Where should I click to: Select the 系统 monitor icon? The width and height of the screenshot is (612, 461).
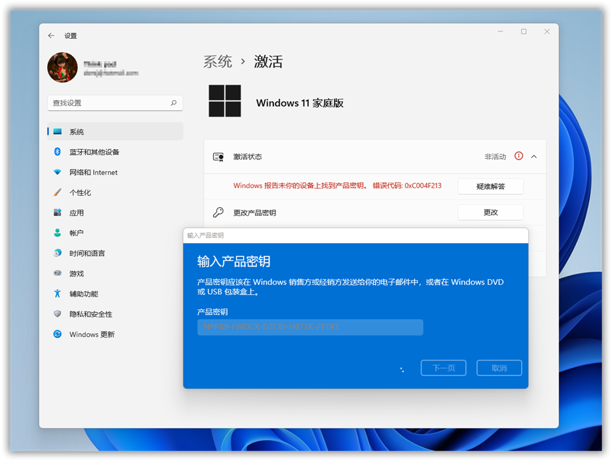pos(58,131)
